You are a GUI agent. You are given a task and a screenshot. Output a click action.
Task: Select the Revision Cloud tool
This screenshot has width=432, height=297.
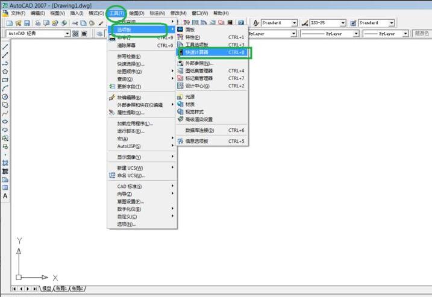point(5,105)
